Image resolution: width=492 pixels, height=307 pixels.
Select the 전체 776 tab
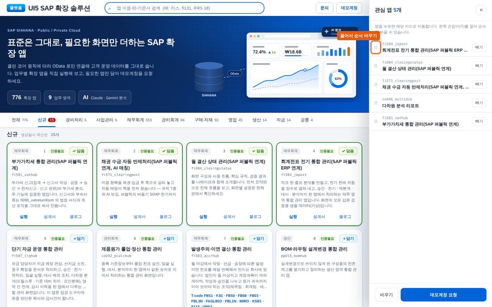(x=20, y=120)
